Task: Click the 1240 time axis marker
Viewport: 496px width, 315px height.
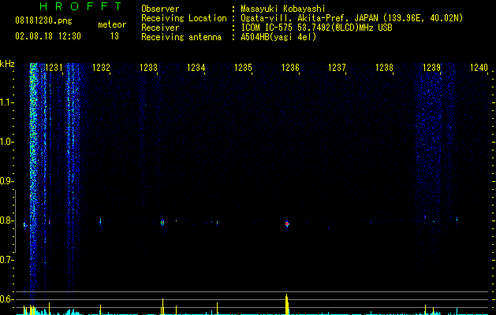Action: (479, 68)
